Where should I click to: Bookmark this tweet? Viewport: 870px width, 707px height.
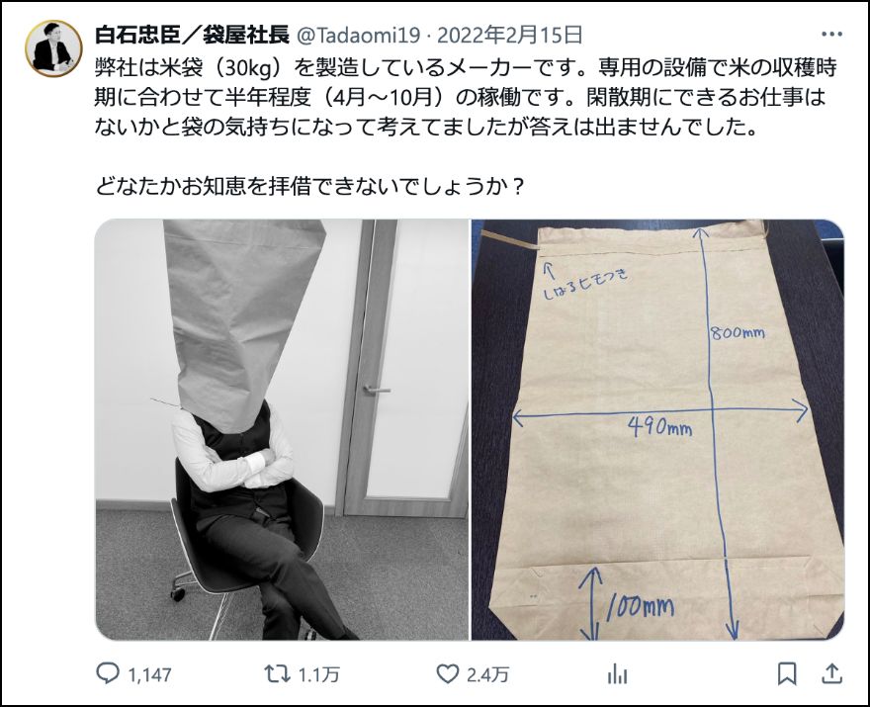787,674
